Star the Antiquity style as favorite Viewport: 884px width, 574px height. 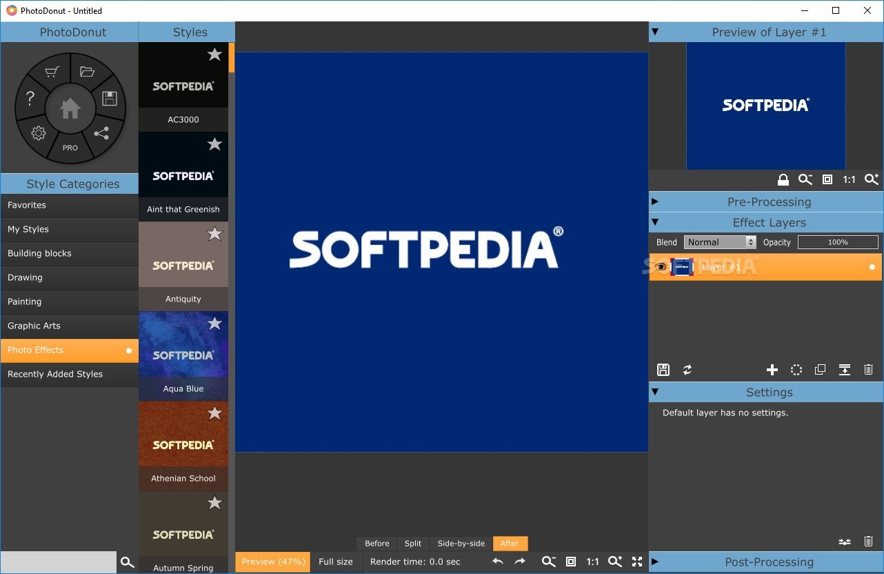click(215, 234)
